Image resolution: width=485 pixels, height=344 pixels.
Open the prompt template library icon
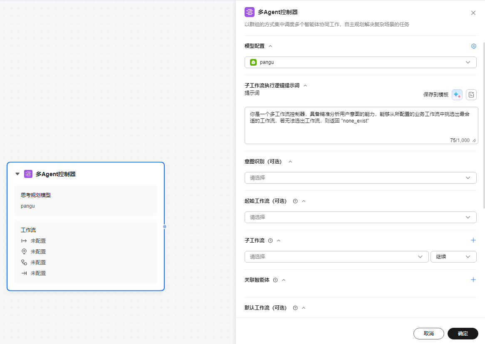point(471,95)
